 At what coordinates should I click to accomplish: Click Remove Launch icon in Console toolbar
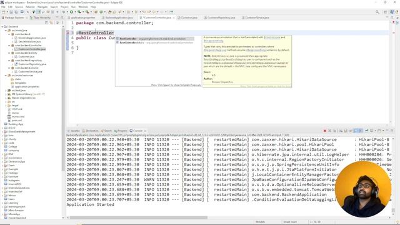(329, 131)
